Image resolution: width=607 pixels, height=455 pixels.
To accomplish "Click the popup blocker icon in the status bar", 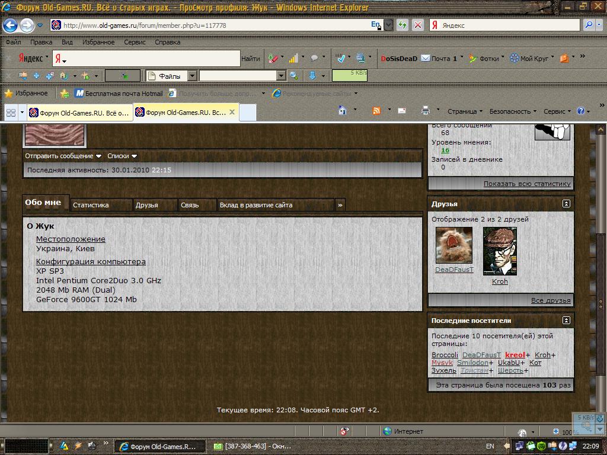I will pyautogui.click(x=344, y=431).
